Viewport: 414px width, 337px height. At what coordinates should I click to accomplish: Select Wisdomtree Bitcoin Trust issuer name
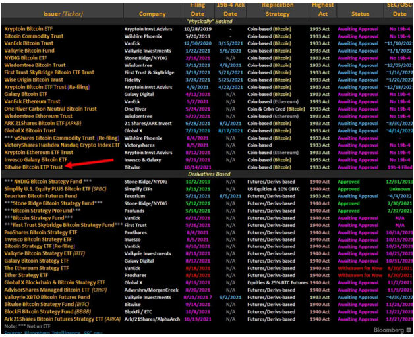(35, 65)
